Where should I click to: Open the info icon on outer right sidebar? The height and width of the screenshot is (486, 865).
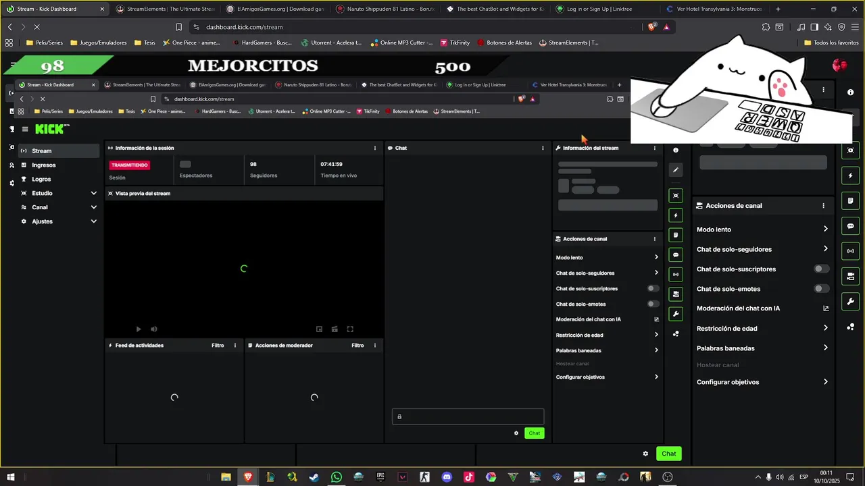click(x=850, y=92)
